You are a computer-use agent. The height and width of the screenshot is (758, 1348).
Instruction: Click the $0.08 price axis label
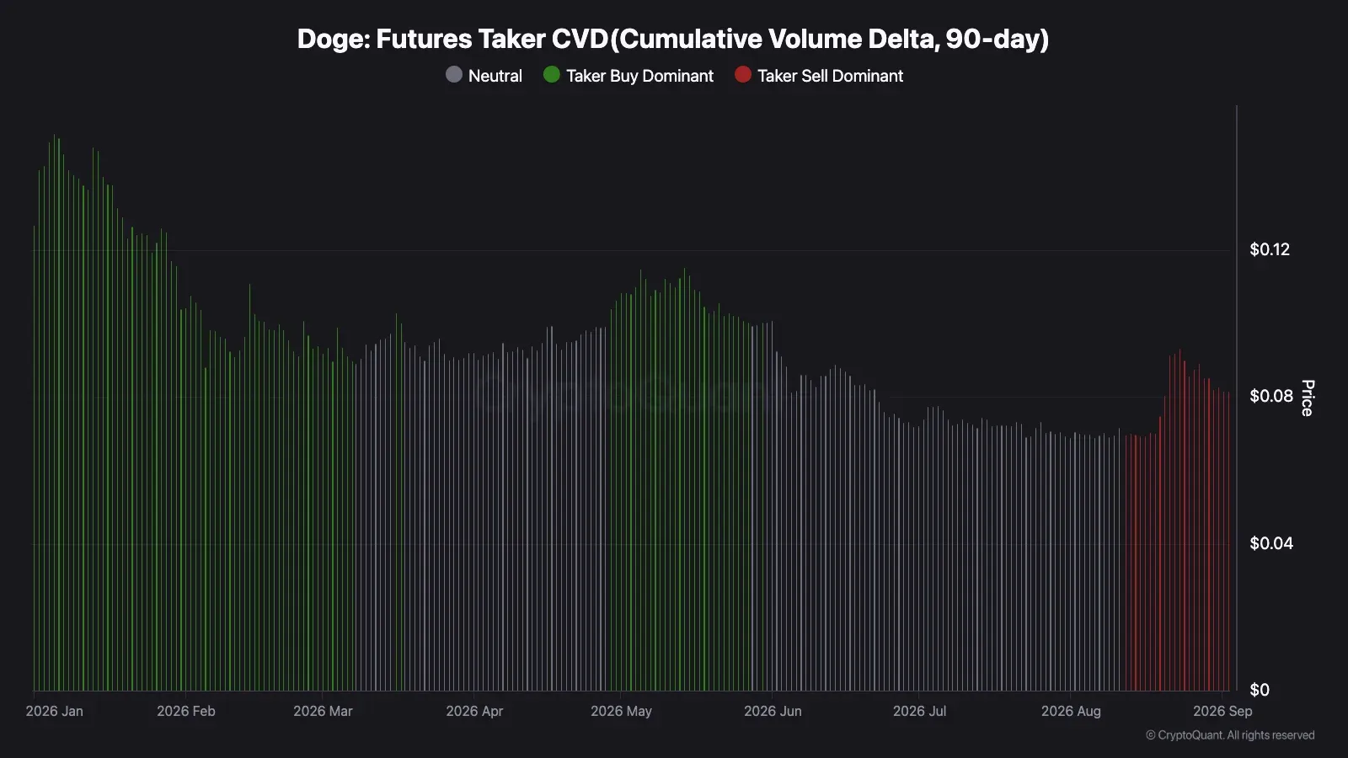pyautogui.click(x=1271, y=396)
